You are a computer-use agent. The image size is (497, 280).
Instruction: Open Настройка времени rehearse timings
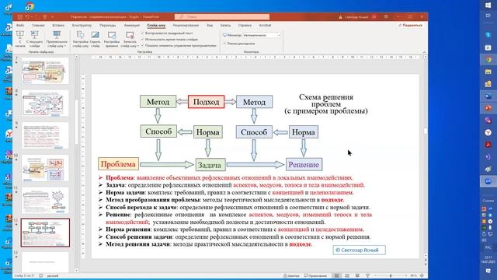(x=112, y=40)
